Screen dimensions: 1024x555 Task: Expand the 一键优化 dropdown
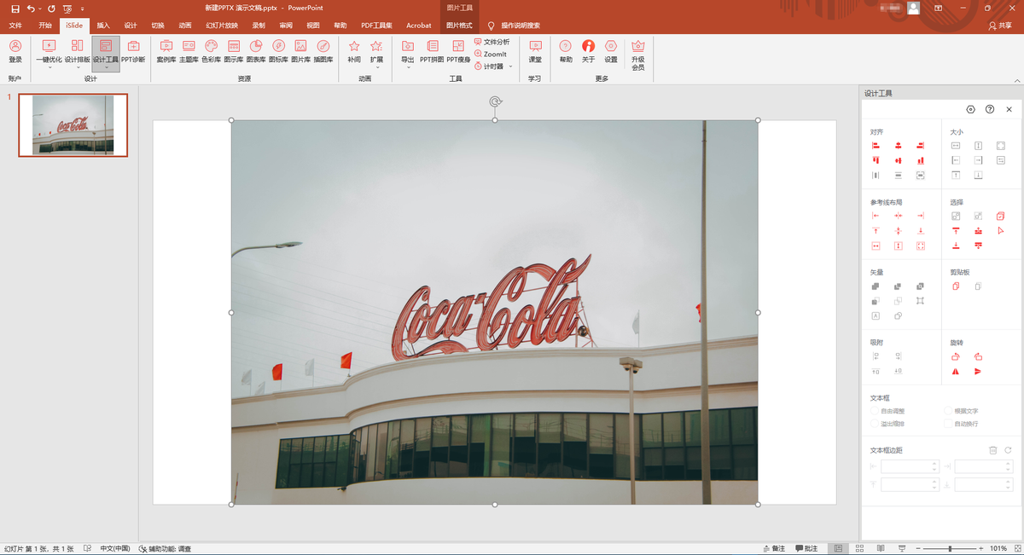[49, 67]
